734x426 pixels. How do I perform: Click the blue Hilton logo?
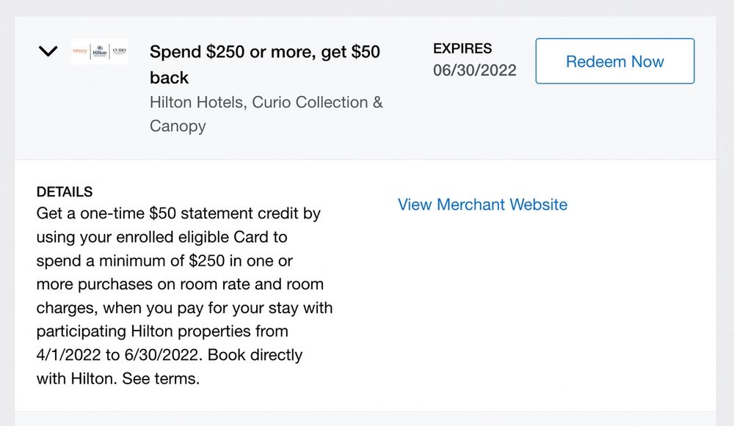click(x=99, y=52)
